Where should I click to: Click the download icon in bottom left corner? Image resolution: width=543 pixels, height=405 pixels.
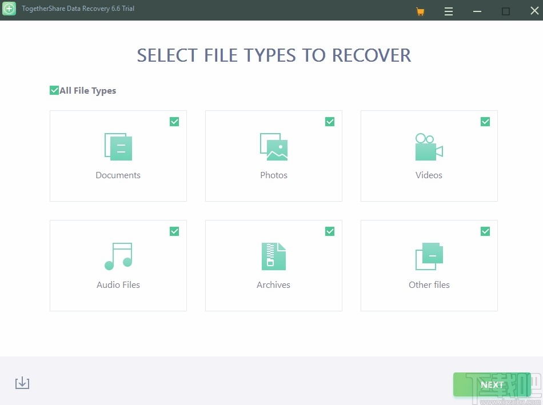click(x=22, y=383)
